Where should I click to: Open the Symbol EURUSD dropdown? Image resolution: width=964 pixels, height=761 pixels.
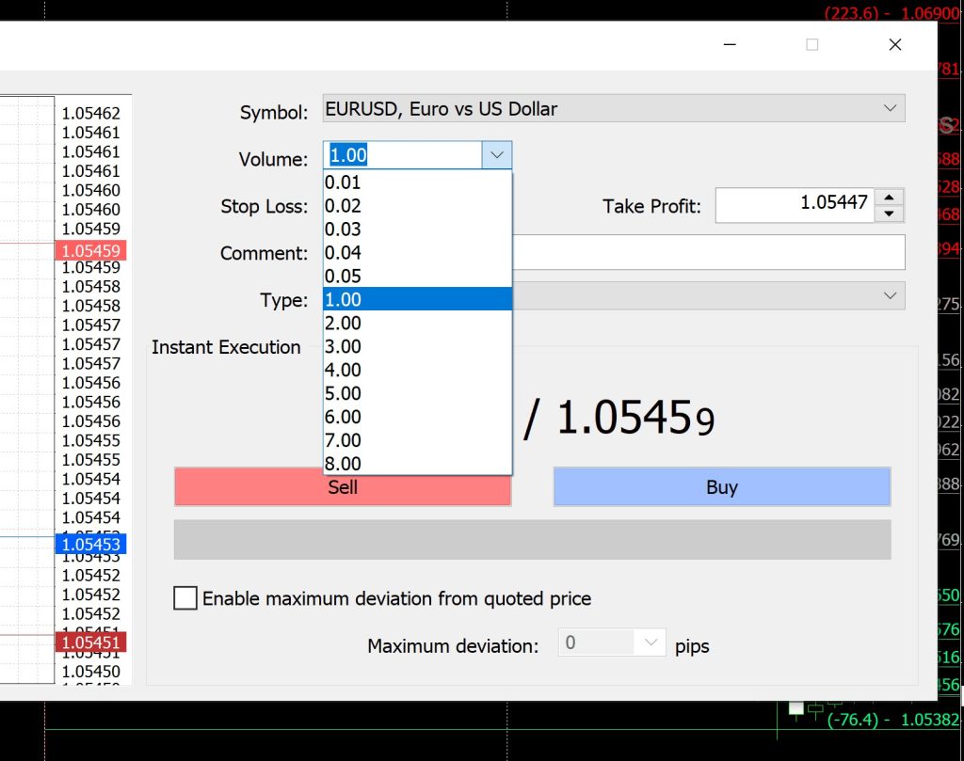pyautogui.click(x=614, y=108)
